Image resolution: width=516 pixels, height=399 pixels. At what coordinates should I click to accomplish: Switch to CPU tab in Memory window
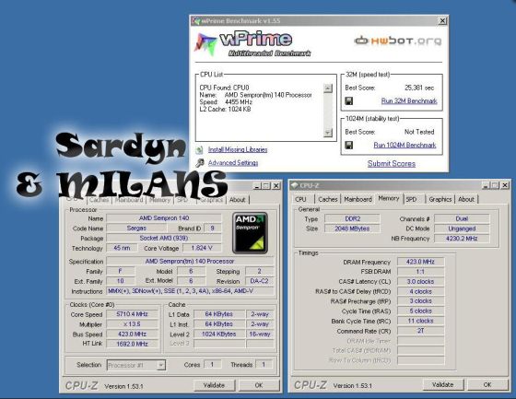coord(300,199)
